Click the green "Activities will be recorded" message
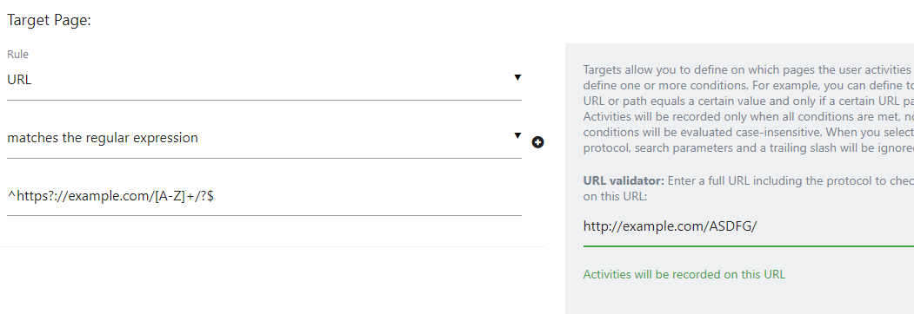 684,274
